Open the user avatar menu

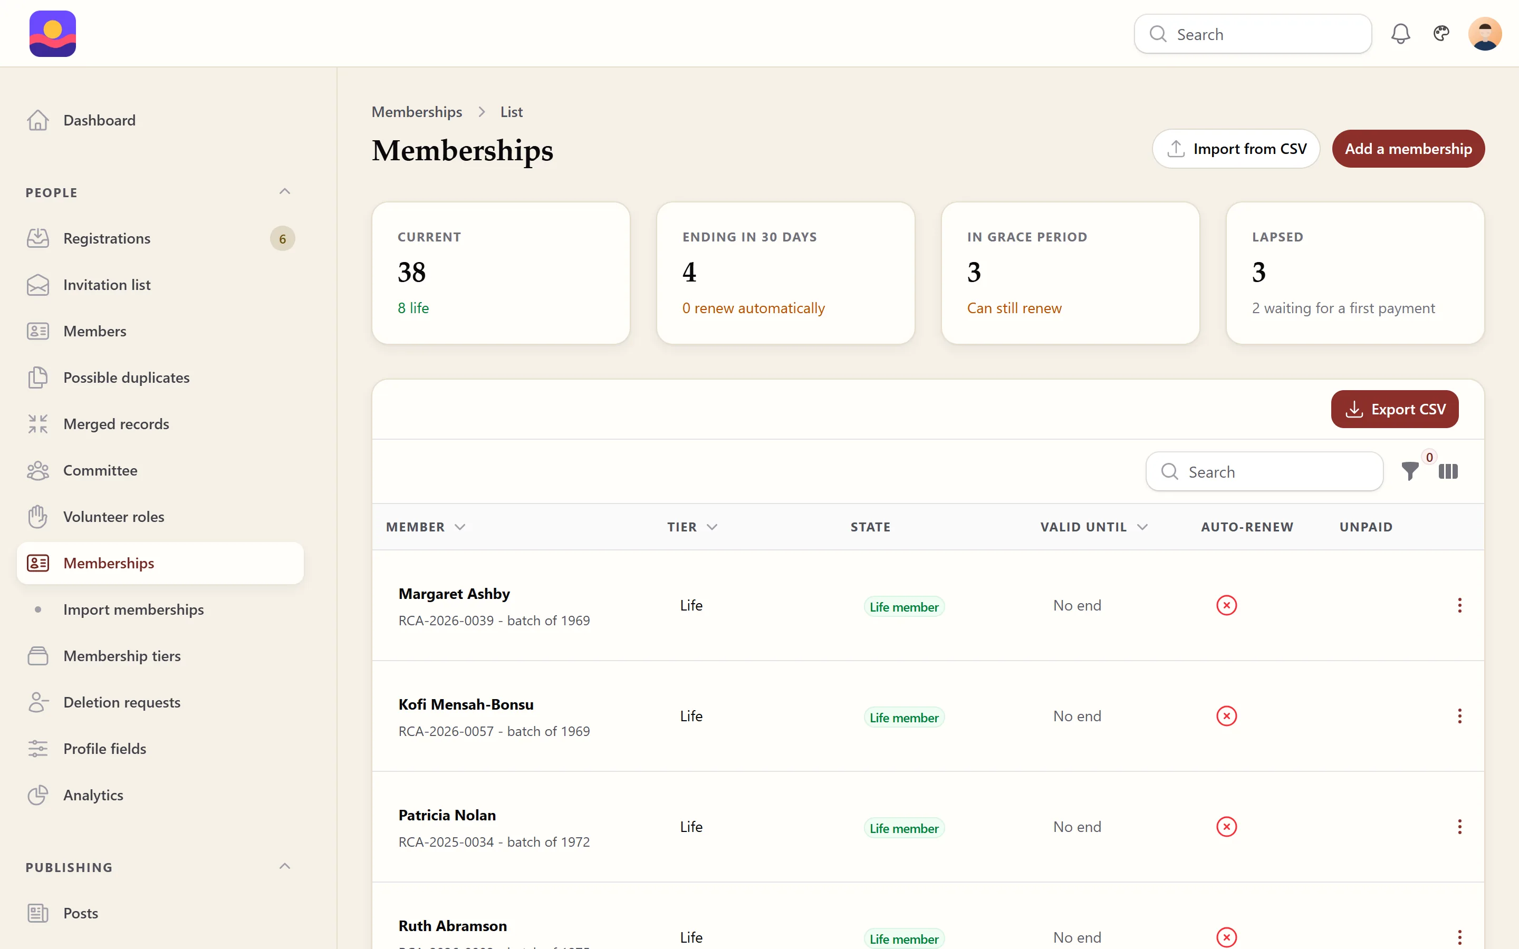click(1485, 34)
